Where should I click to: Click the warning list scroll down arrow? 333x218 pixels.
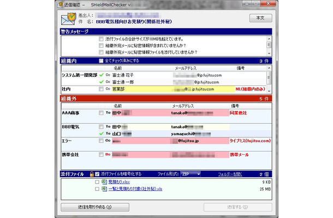pyautogui.click(x=269, y=53)
